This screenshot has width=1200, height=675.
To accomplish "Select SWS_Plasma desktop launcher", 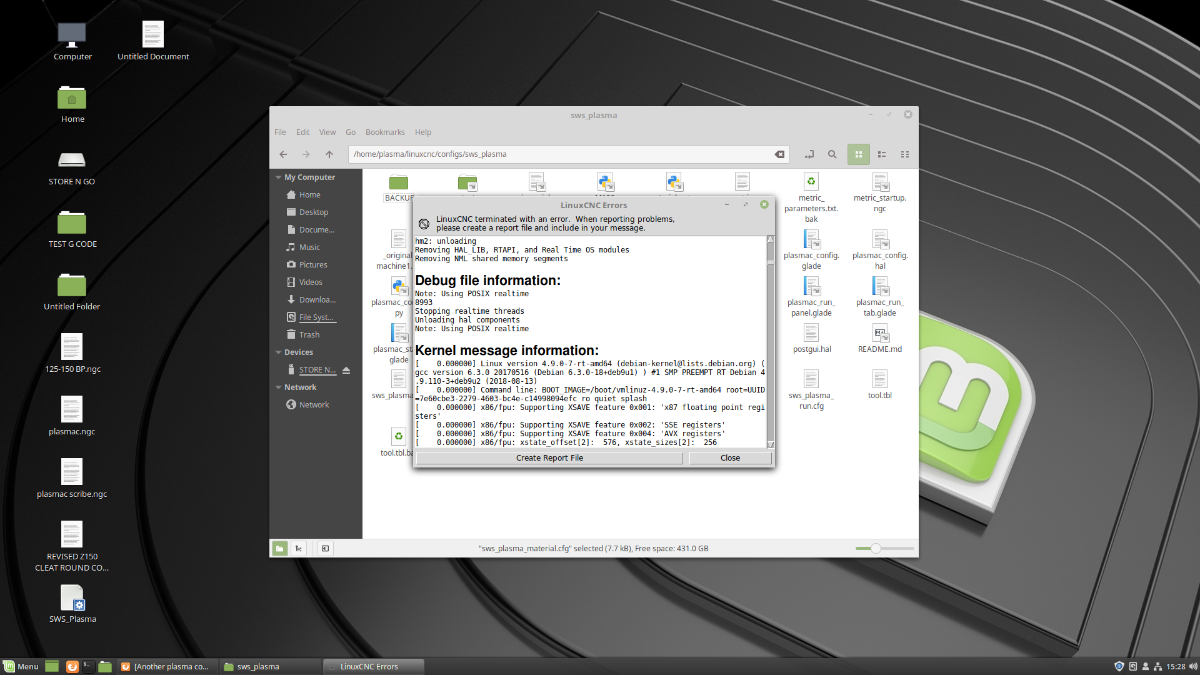I will coord(72,604).
